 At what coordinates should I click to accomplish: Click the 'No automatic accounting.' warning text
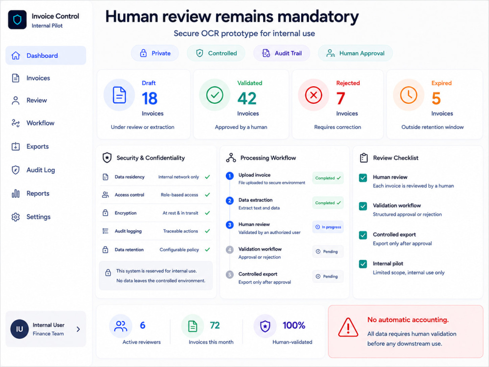(408, 320)
